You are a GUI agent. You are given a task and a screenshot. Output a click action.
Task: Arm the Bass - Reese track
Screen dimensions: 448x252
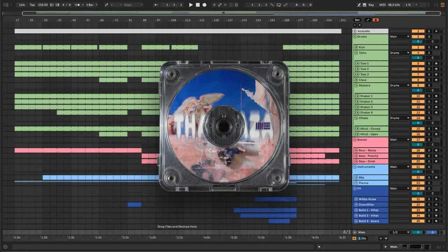(436, 150)
